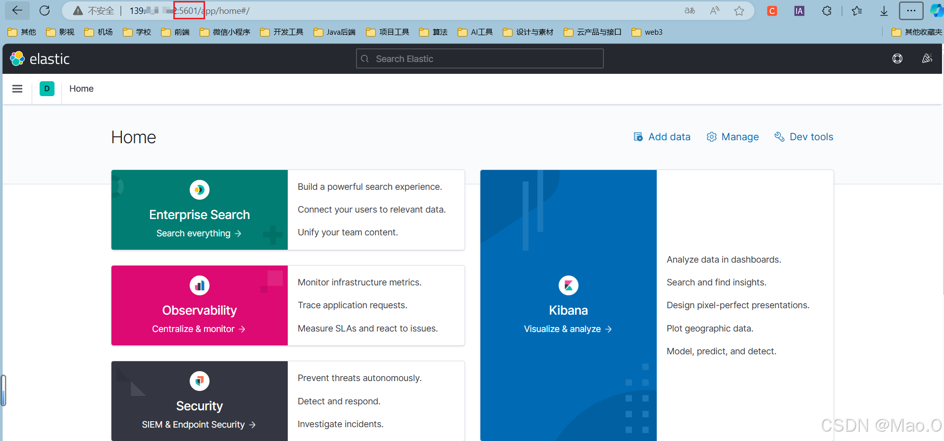Open the Manage link
Screen dimensions: 944x441
click(x=733, y=137)
